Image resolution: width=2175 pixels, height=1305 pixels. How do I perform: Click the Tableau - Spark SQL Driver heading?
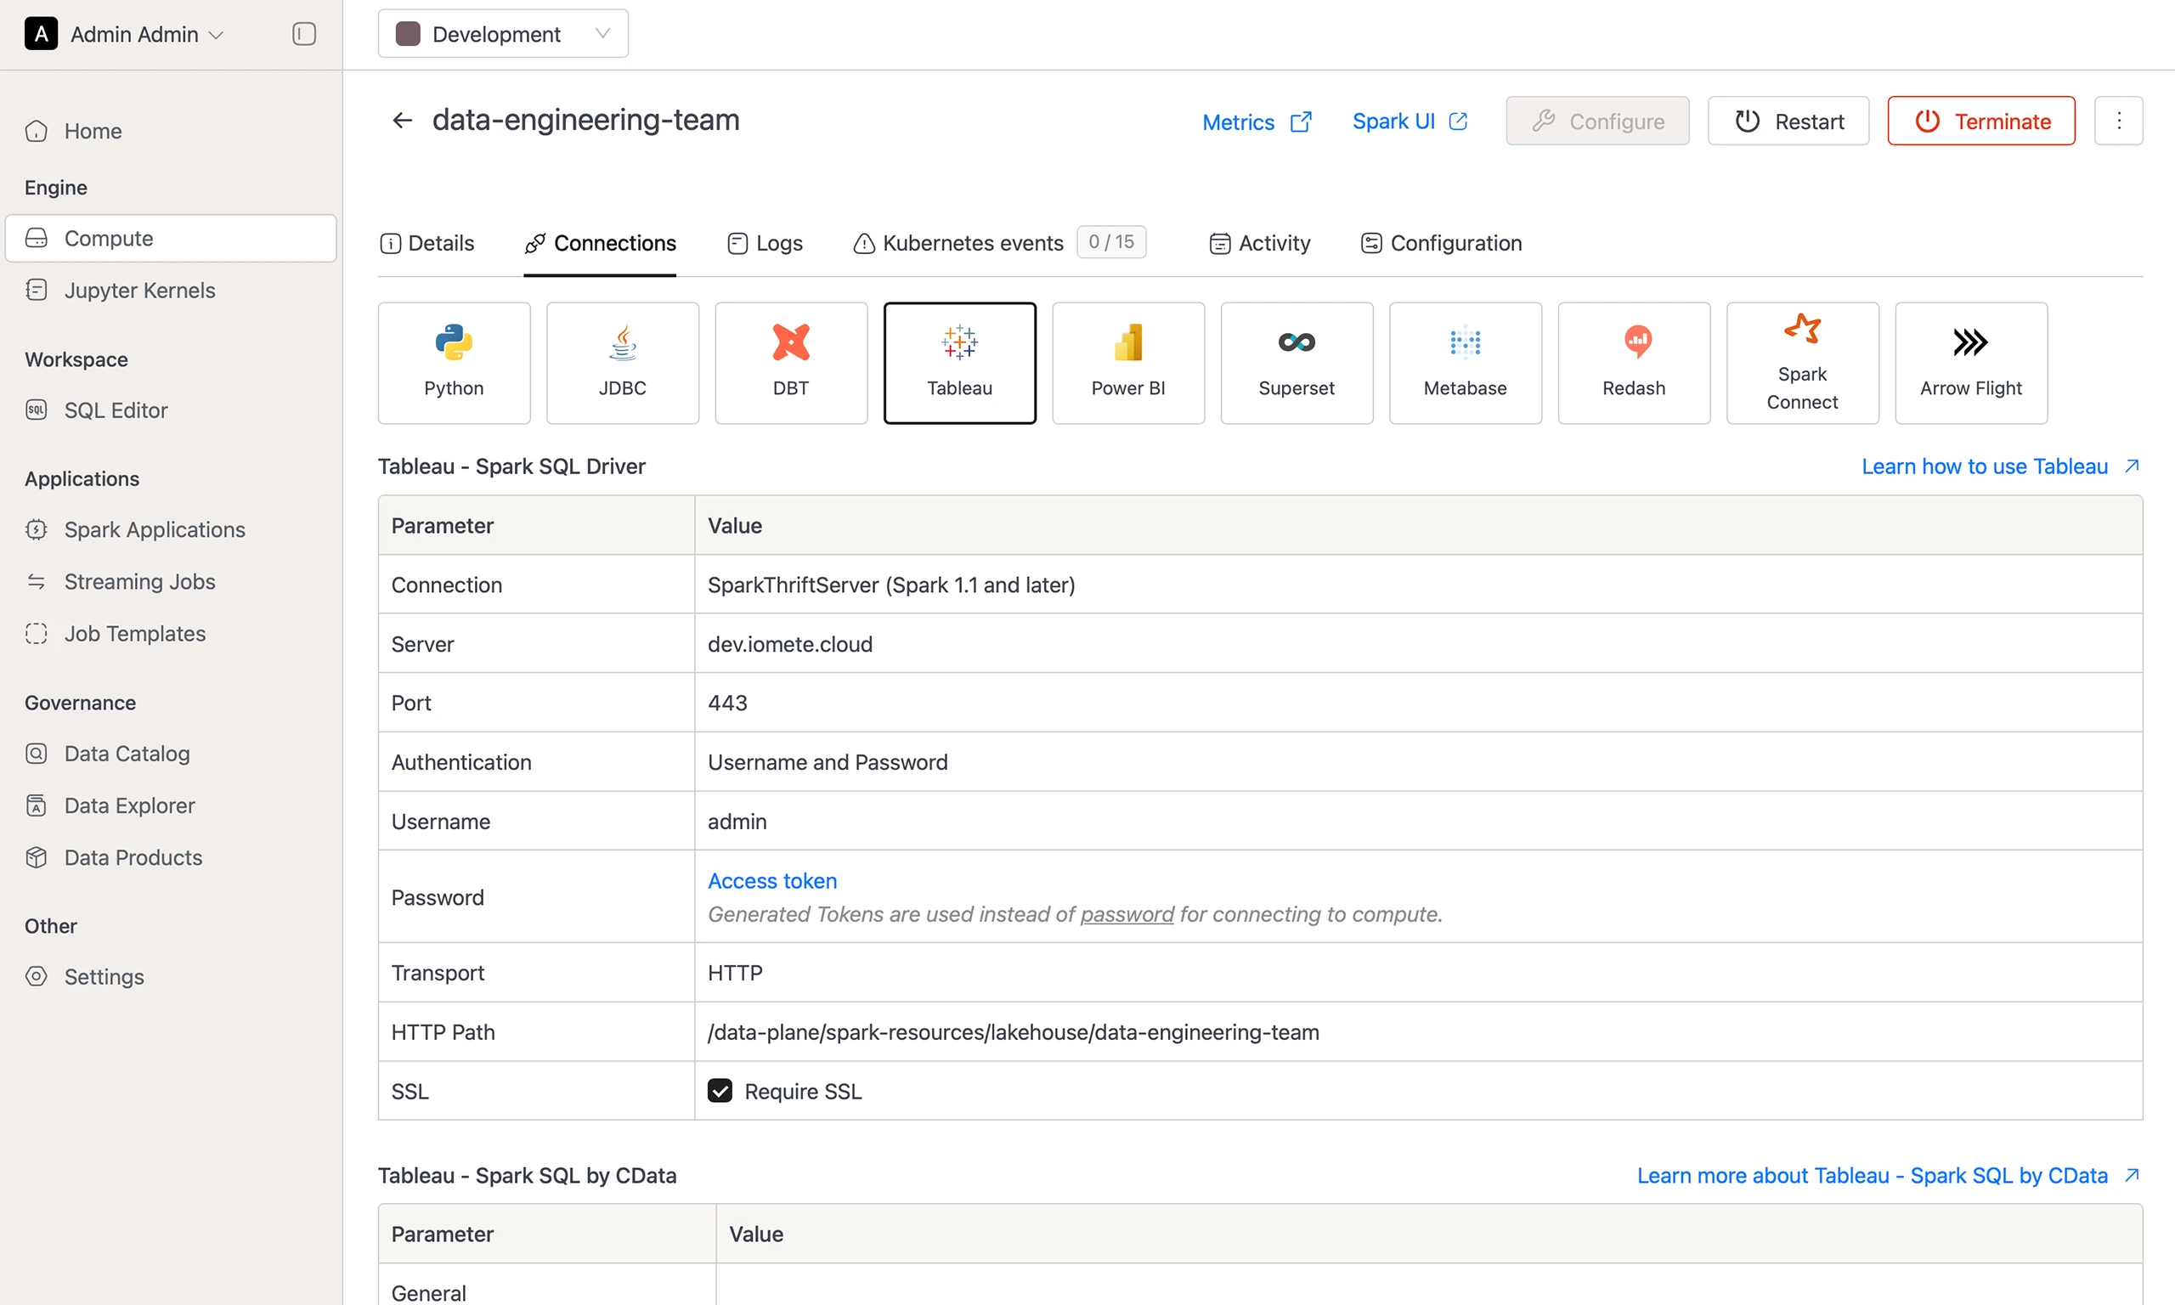(511, 466)
